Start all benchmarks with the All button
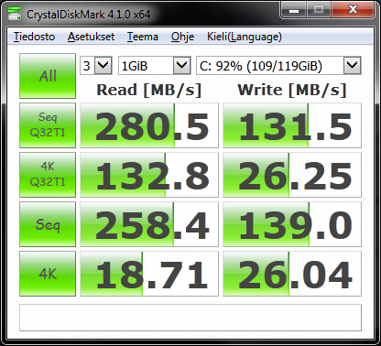The image size is (381, 346). 48,76
